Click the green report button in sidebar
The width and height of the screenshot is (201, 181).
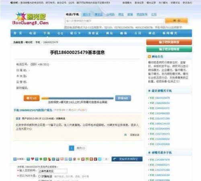[169, 49]
